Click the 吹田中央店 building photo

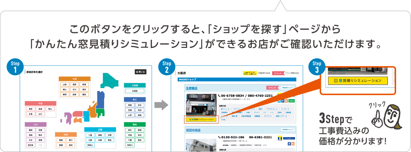[x=201, y=145]
